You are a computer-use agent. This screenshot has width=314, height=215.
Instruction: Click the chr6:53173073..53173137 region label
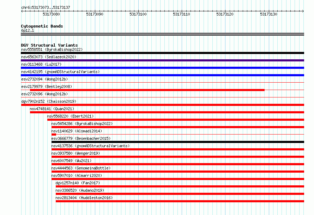coord(46,7)
